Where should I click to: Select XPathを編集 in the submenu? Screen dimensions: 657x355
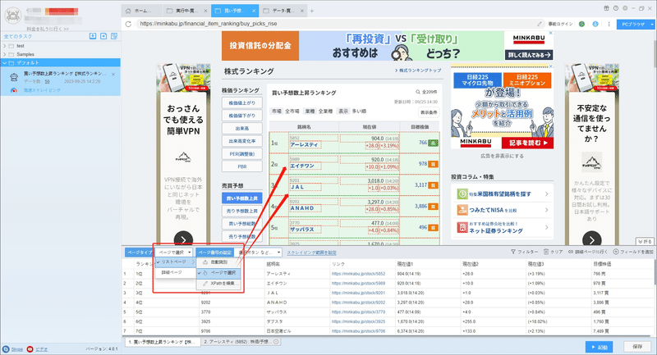[x=218, y=284]
